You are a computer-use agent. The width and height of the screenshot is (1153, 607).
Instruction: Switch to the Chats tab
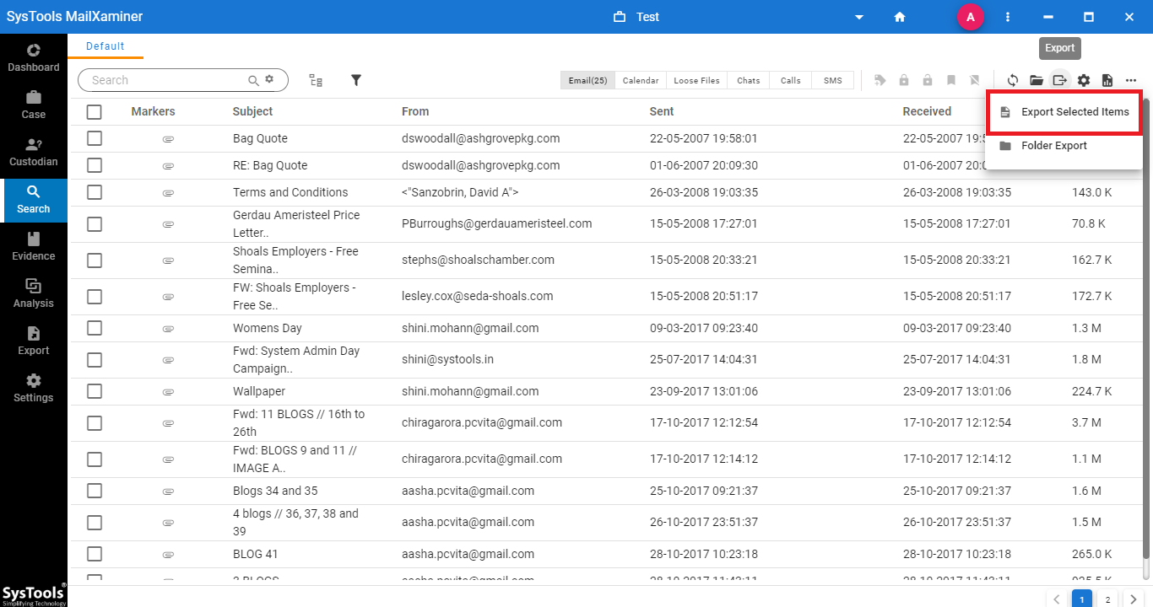(748, 80)
